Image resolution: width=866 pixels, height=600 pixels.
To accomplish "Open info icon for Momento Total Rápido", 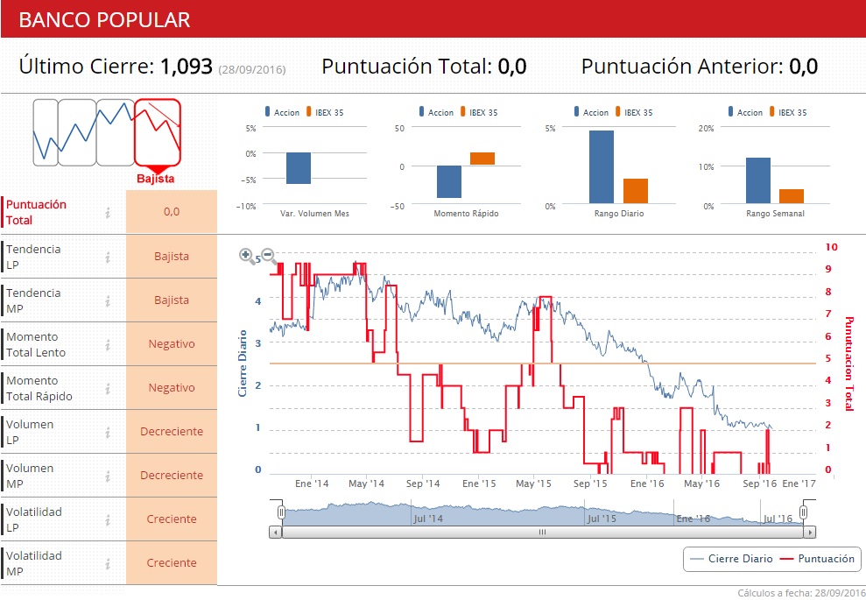I will pos(108,388).
